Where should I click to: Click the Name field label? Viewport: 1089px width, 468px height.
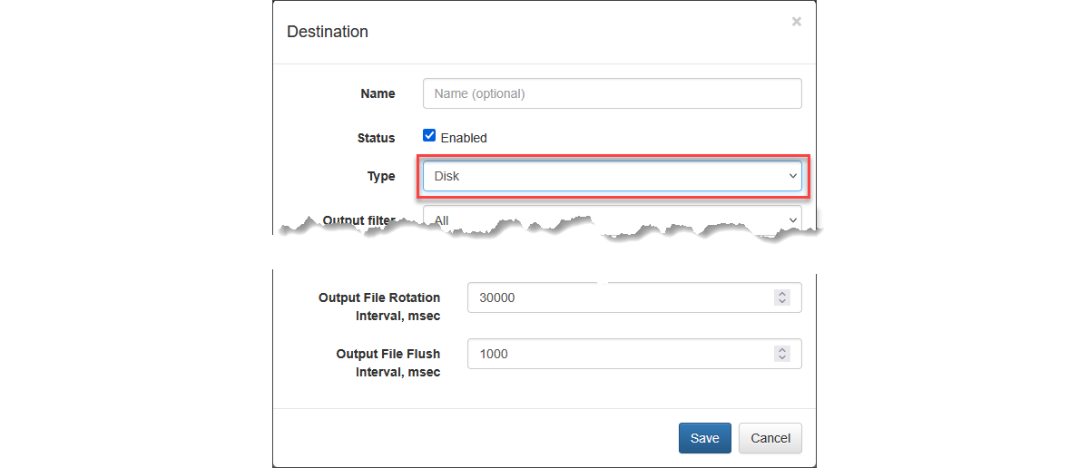[x=378, y=93]
